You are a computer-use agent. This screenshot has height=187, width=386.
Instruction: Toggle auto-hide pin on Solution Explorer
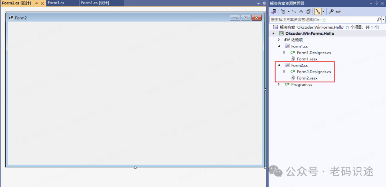click(376, 3)
